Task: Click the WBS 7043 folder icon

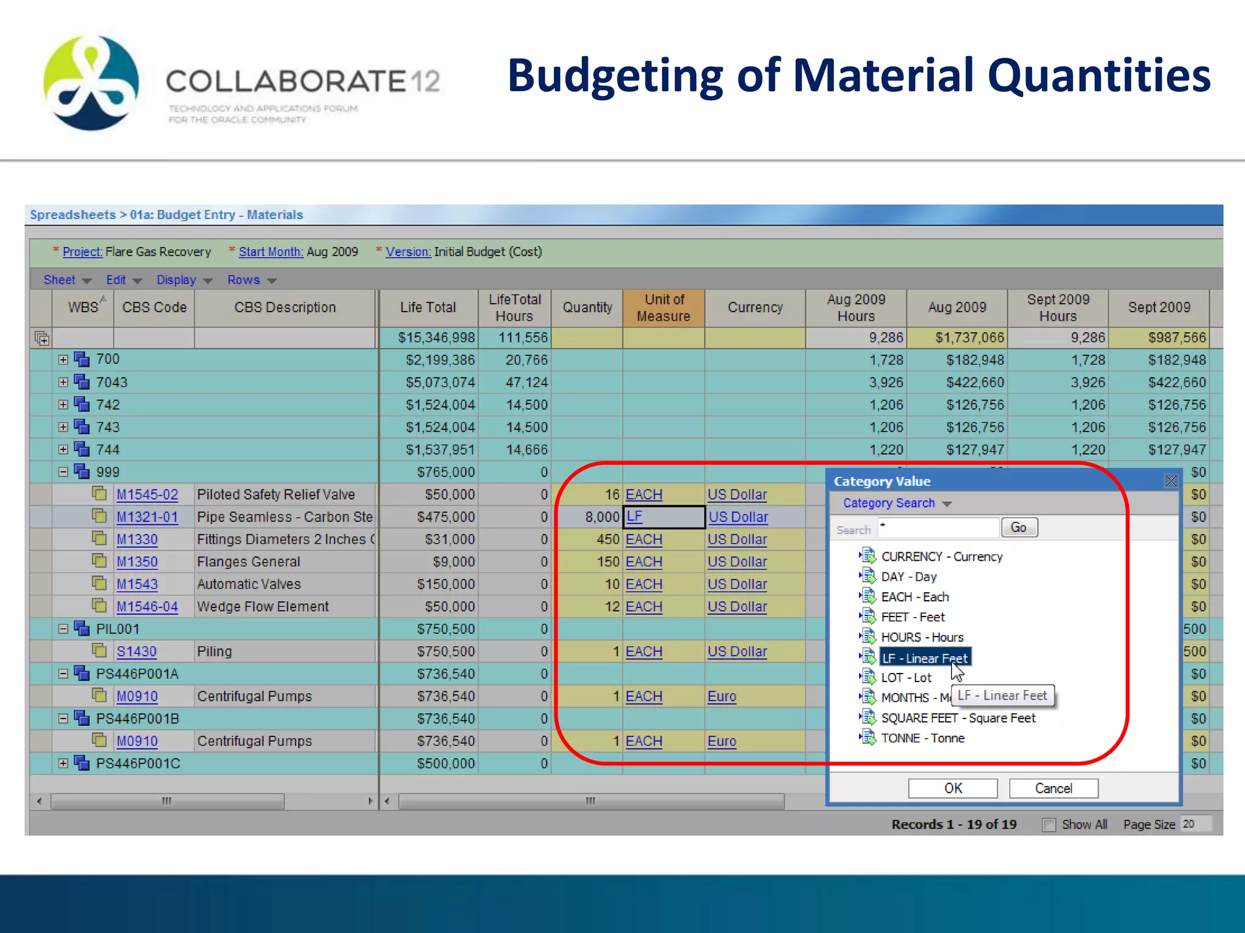Action: coord(81,382)
